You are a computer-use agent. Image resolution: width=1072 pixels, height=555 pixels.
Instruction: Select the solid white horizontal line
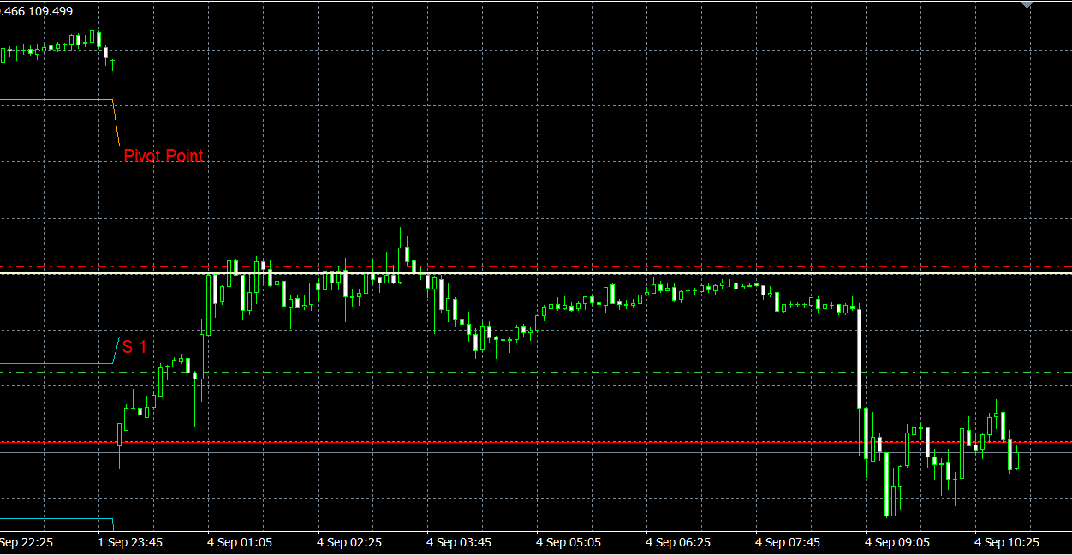click(x=599, y=273)
